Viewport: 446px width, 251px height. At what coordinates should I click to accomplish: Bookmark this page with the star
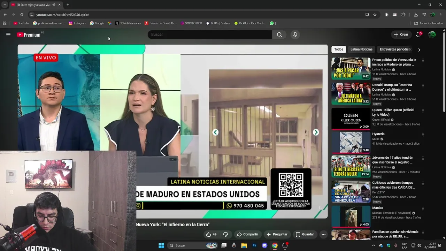[375, 15]
